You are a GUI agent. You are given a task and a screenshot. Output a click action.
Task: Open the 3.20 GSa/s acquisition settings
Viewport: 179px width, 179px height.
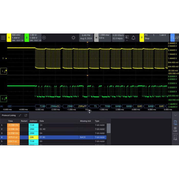coord(118,38)
